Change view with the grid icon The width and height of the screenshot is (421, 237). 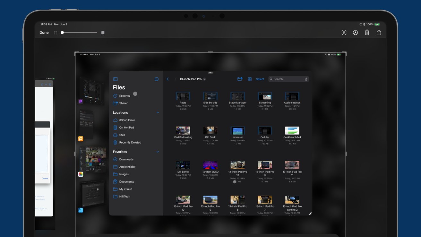[250, 79]
